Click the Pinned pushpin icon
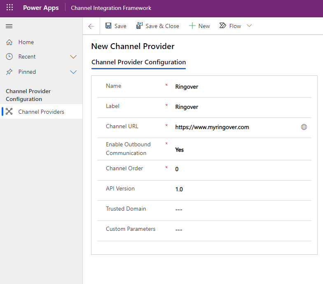The height and width of the screenshot is (284, 323). (x=9, y=72)
